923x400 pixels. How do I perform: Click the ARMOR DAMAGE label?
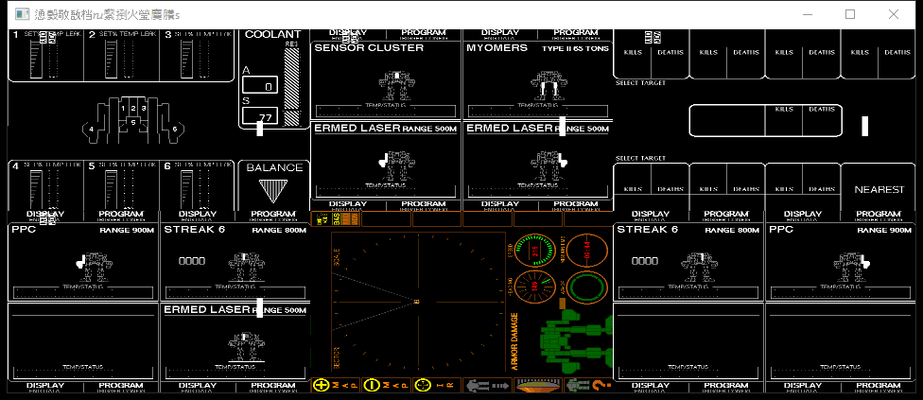(514, 341)
